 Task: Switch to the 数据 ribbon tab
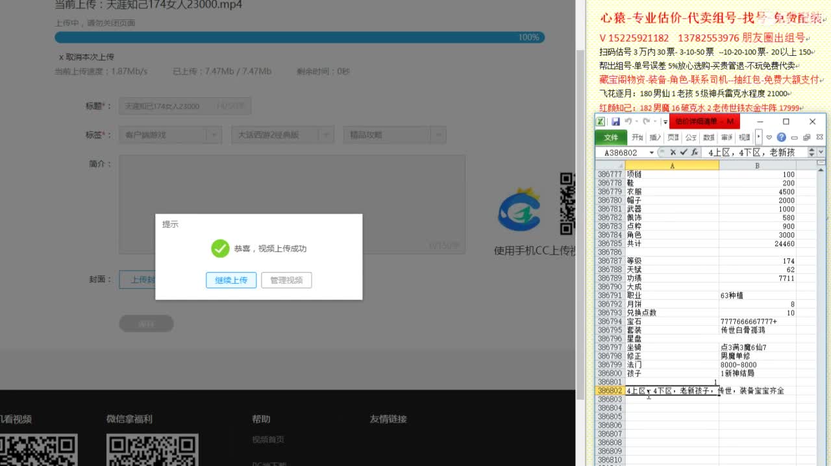(709, 137)
